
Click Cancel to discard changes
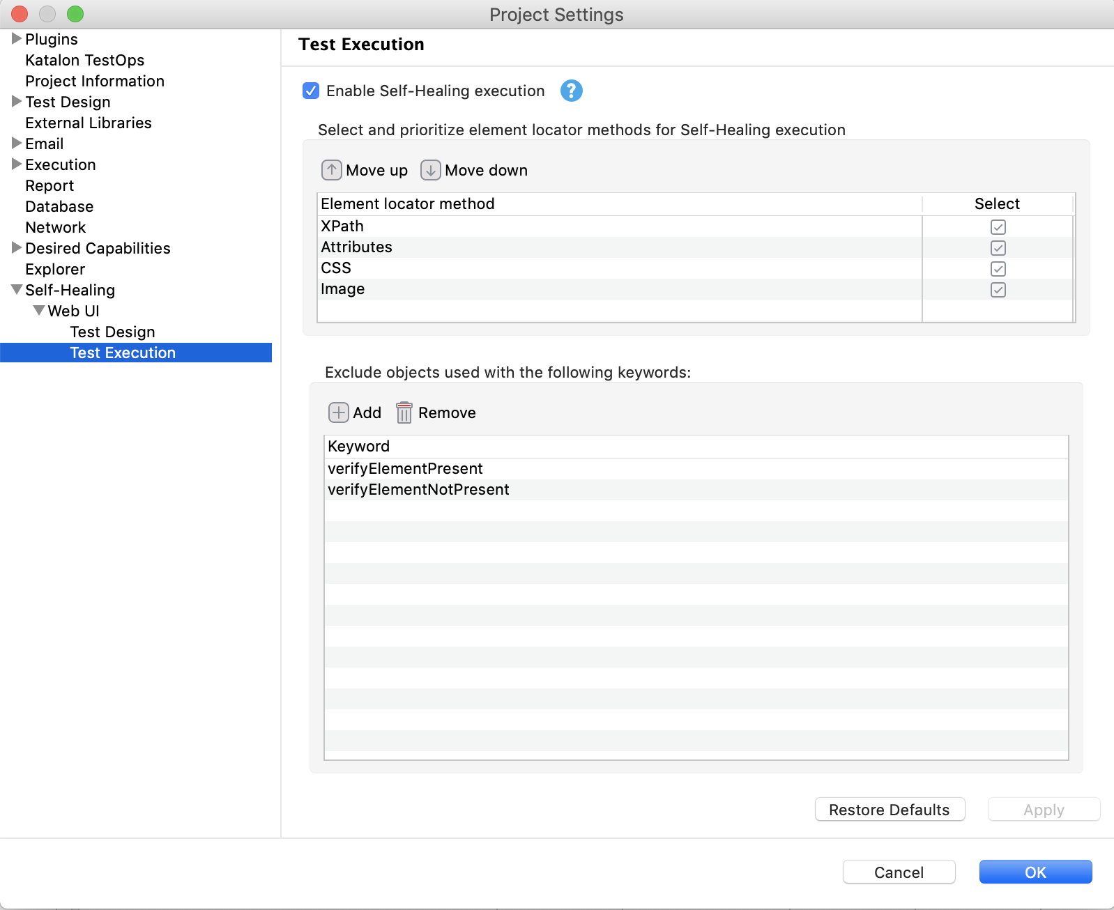click(x=898, y=872)
